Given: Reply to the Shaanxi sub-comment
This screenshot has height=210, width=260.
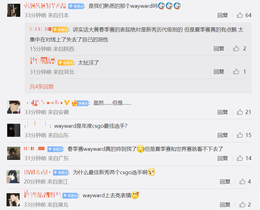Looking at the screenshot, I should coord(219,49).
